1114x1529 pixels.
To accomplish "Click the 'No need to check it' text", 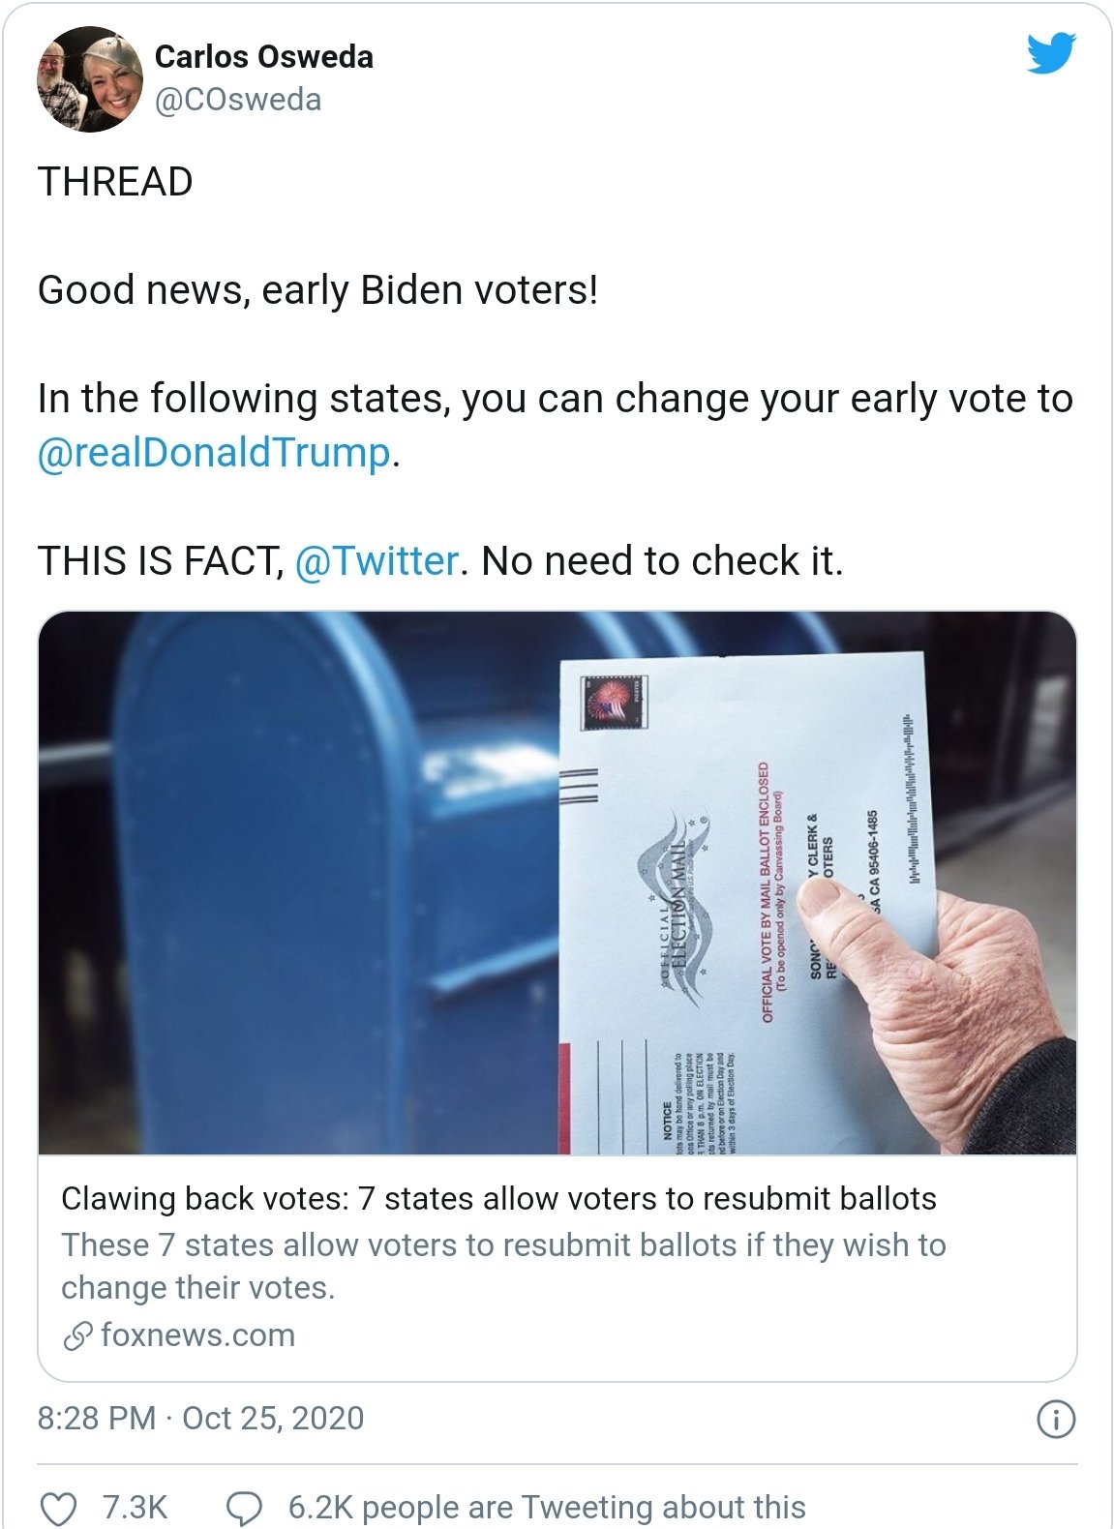I will point(662,561).
